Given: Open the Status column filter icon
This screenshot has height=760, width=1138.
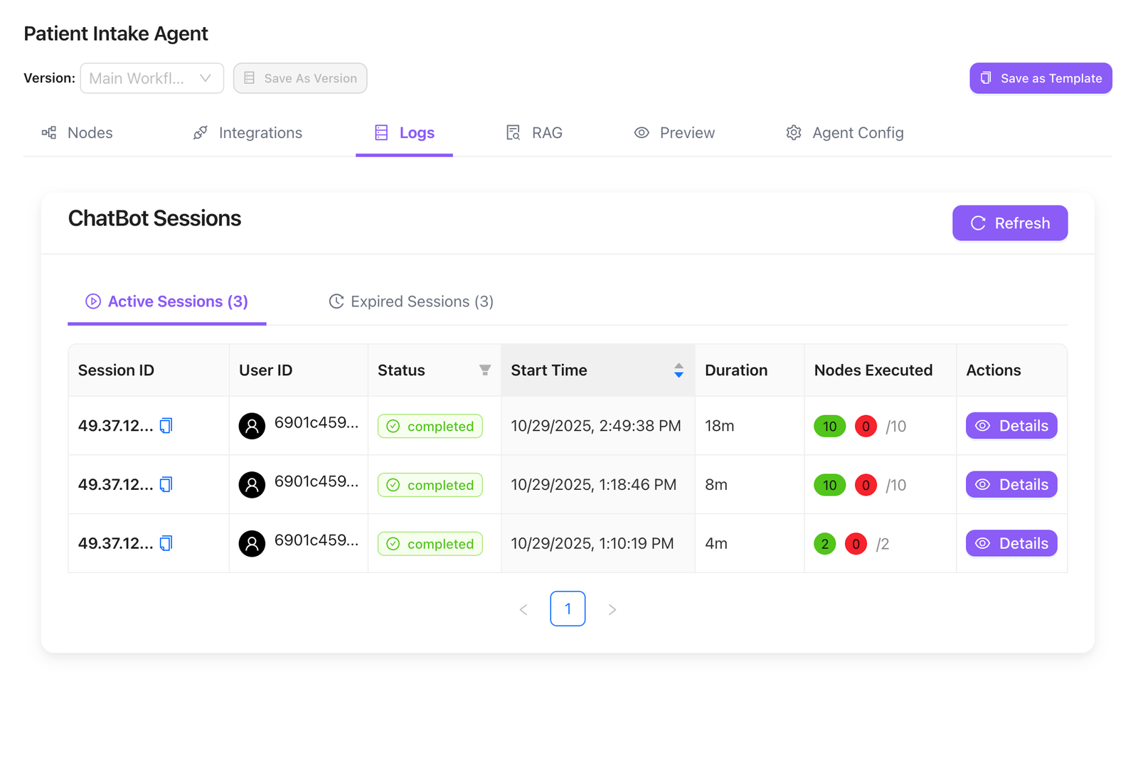Looking at the screenshot, I should [484, 370].
